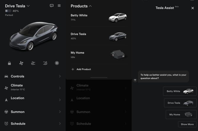Open the Summon menu row
Viewport: 198px width, 131px height.
point(33,112)
